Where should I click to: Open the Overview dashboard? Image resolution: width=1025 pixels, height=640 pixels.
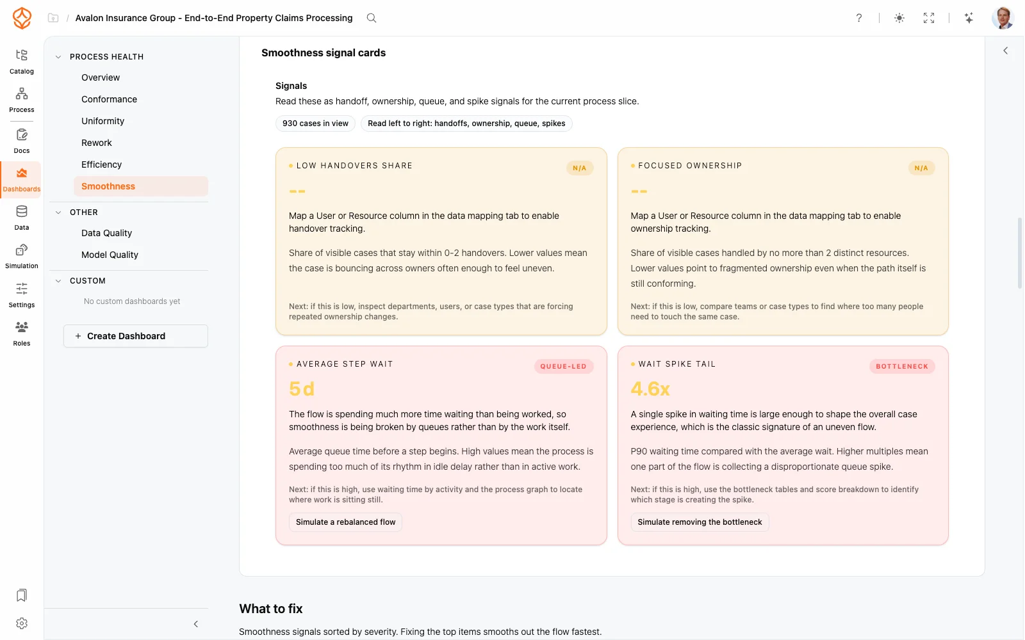click(101, 77)
